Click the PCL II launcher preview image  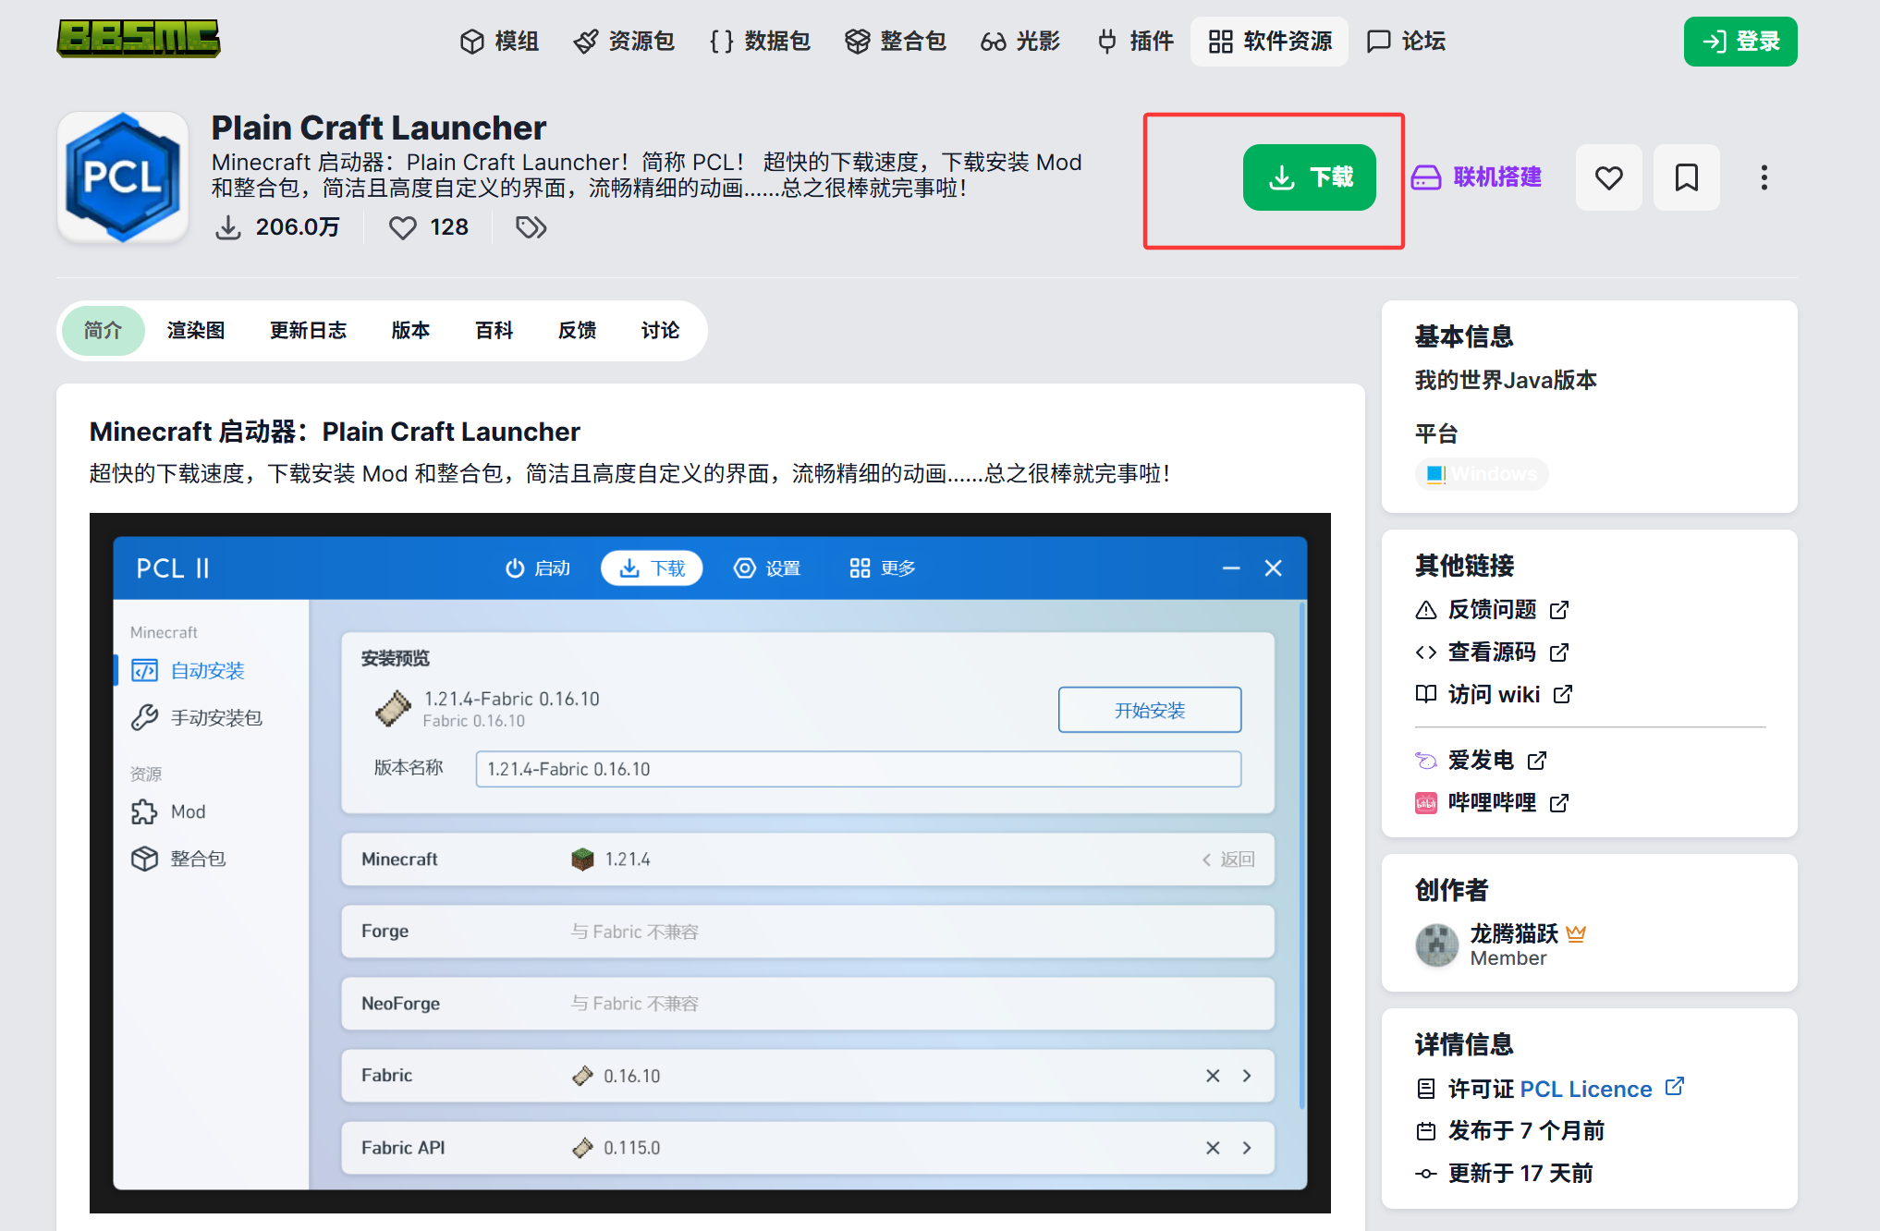tap(710, 863)
